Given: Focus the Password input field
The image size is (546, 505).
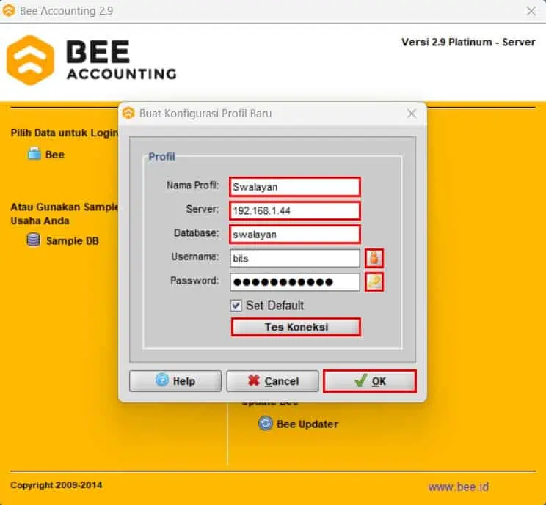Looking at the screenshot, I should click(x=295, y=281).
